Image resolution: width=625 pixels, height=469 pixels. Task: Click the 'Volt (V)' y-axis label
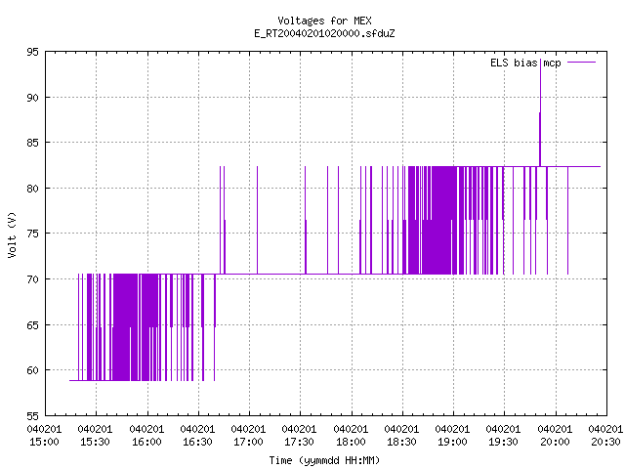pos(12,234)
